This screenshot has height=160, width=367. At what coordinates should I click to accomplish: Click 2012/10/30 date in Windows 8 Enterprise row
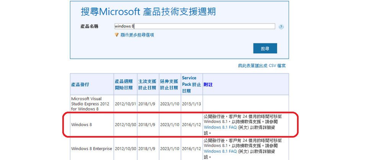pyautogui.click(x=125, y=149)
